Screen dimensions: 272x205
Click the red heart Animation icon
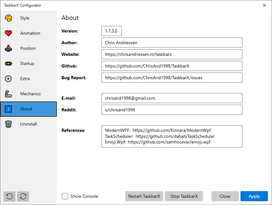point(8,33)
